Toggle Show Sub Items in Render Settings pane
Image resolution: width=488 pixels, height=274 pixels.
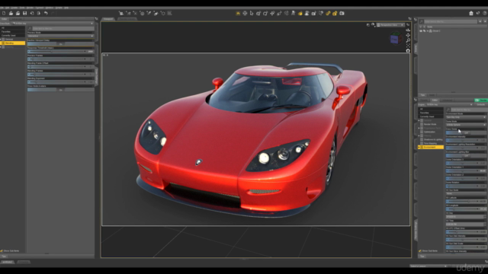coord(420,250)
